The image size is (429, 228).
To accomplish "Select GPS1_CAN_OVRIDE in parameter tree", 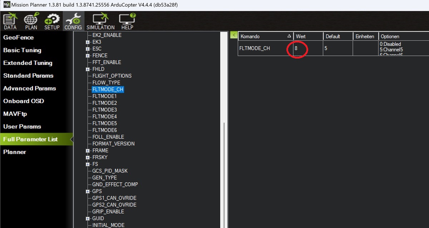I will [114, 198].
